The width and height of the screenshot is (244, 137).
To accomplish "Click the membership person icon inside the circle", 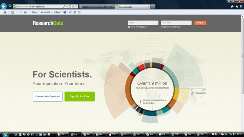I will coord(140,101).
